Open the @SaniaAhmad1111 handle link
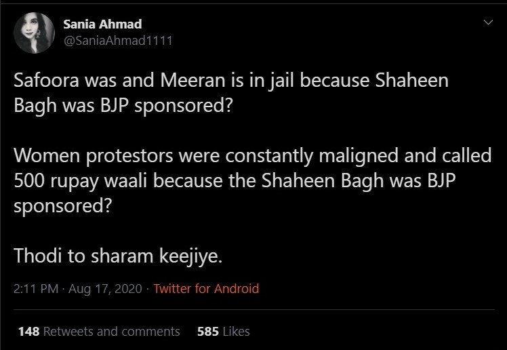The width and height of the screenshot is (507, 350). [x=117, y=40]
